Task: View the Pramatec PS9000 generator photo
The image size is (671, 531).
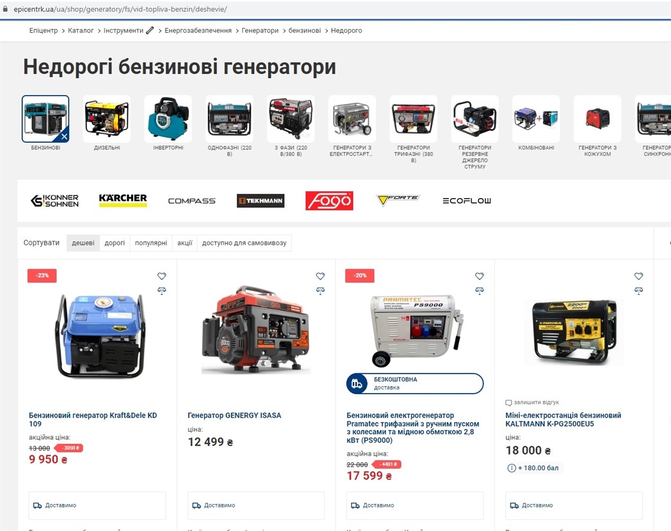Action: tap(416, 330)
